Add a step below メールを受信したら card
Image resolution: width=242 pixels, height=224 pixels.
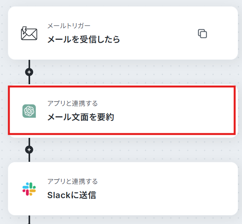pyautogui.click(x=29, y=72)
